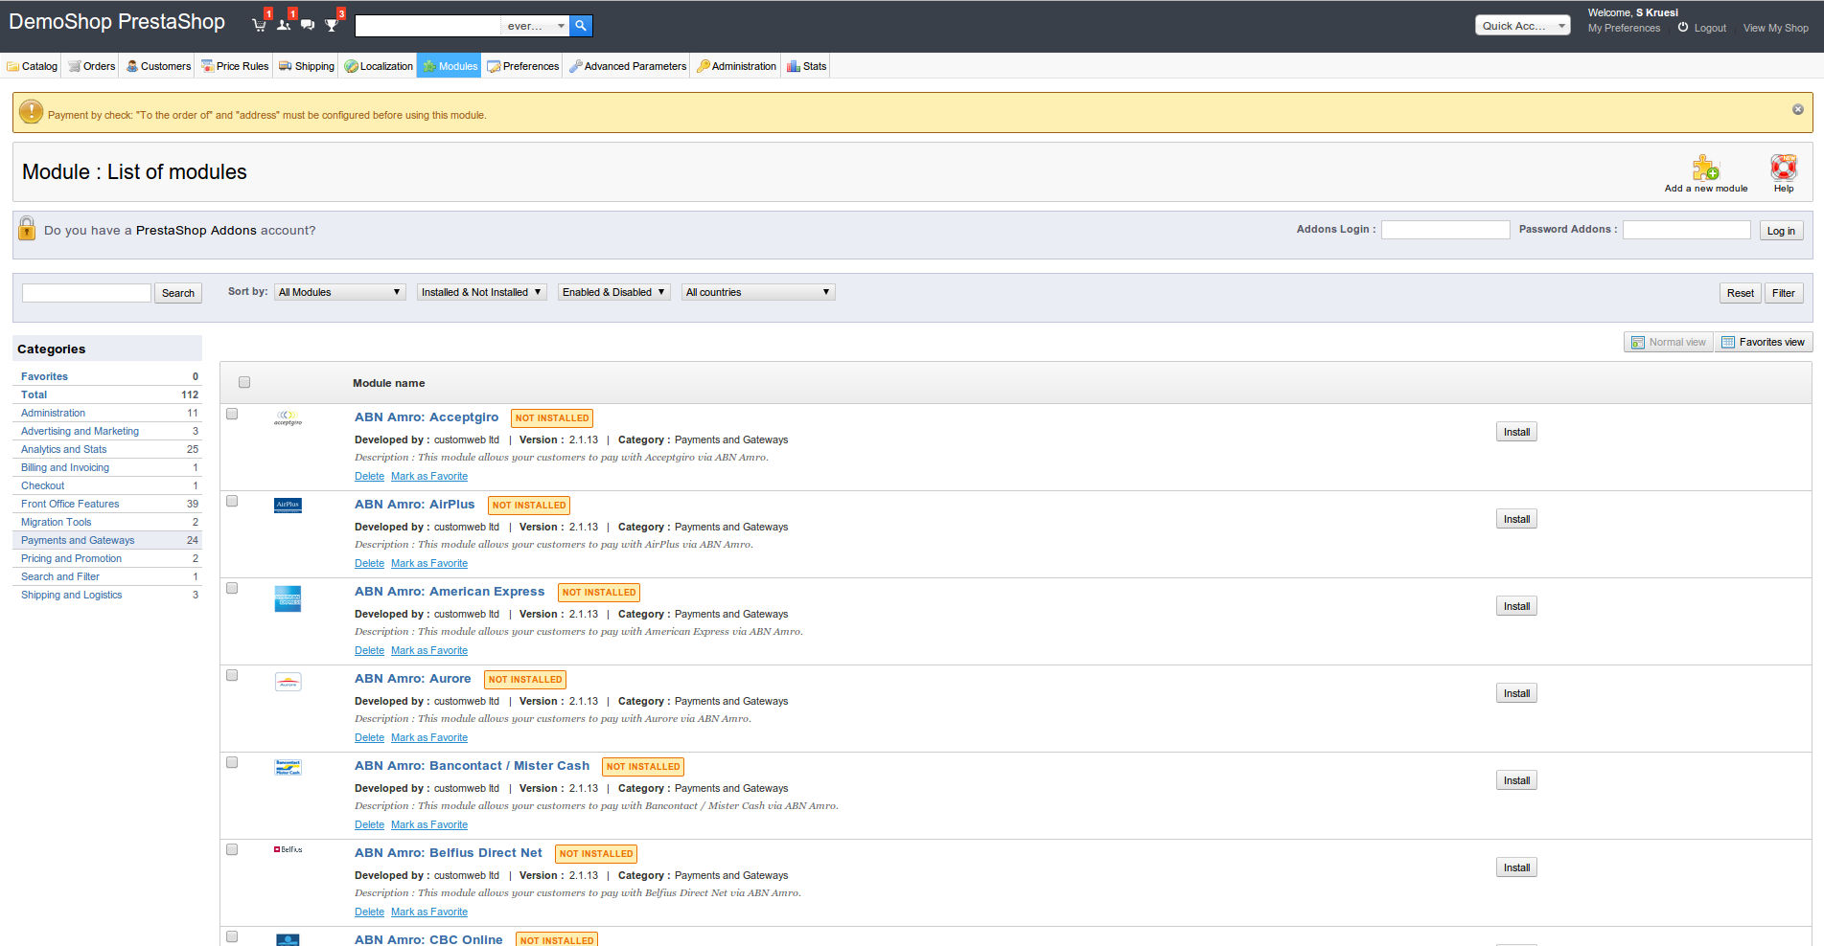Focus the top header search field
This screenshot has height=946, width=1824.
click(x=427, y=26)
